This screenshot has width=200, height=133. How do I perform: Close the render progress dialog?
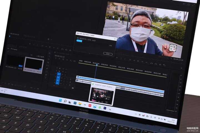(x=115, y=39)
